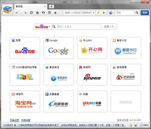Toggle the status bar sound speaker icon
Image resolution: width=151 pixels, height=129 pixels.
tap(136, 125)
